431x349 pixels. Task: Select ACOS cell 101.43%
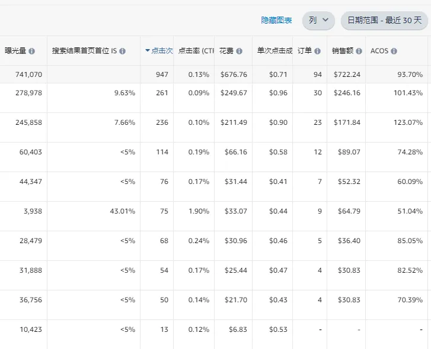point(408,93)
